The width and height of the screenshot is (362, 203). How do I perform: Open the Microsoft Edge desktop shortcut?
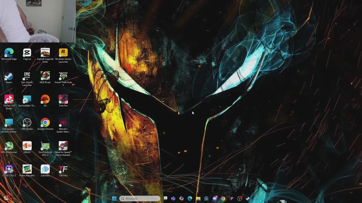[x=9, y=54]
